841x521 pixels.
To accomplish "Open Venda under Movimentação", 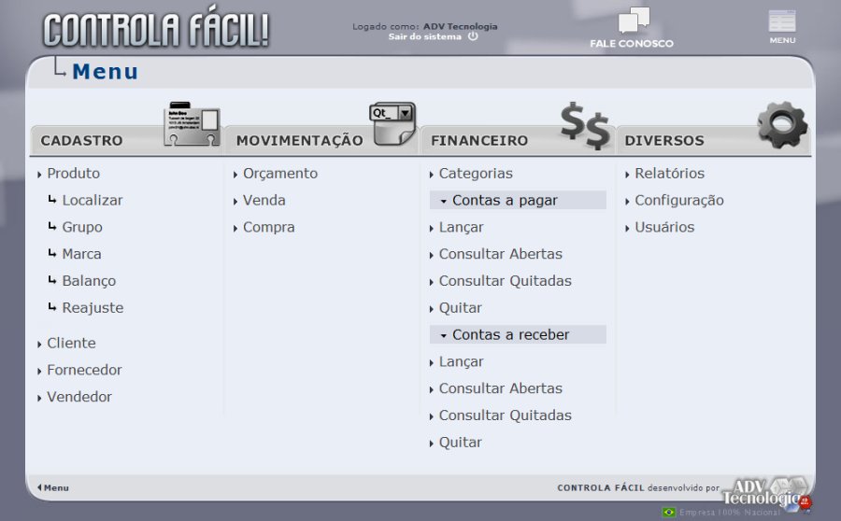I will click(264, 200).
